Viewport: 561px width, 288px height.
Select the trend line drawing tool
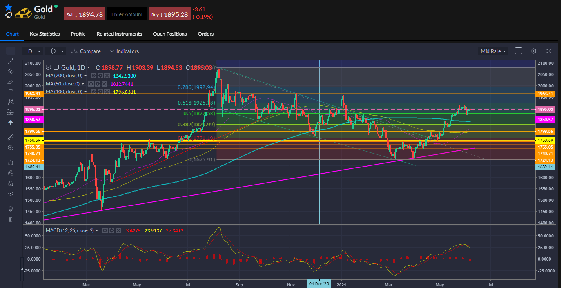11,61
